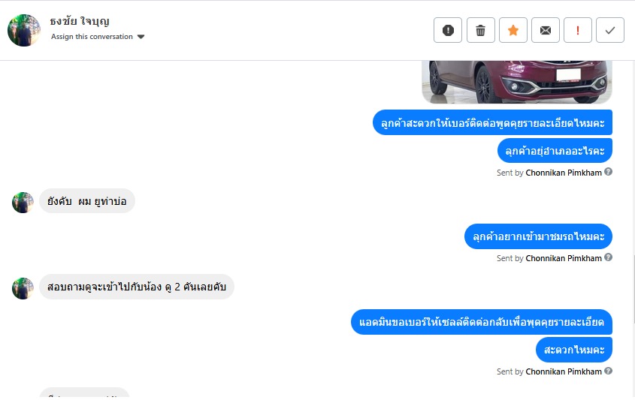This screenshot has height=400, width=635.
Task: Expand the Assign this conversation dropdown arrow
Action: (141, 37)
